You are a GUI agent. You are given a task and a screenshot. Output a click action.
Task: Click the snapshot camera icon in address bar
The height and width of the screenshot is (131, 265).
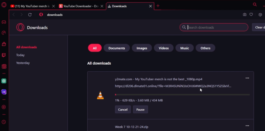pos(245,15)
